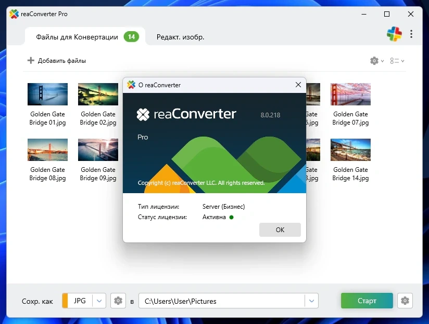429x324 pixels.
Task: Select Golden Gate Bridge 01.jpg thumbnail
Action: (47, 94)
